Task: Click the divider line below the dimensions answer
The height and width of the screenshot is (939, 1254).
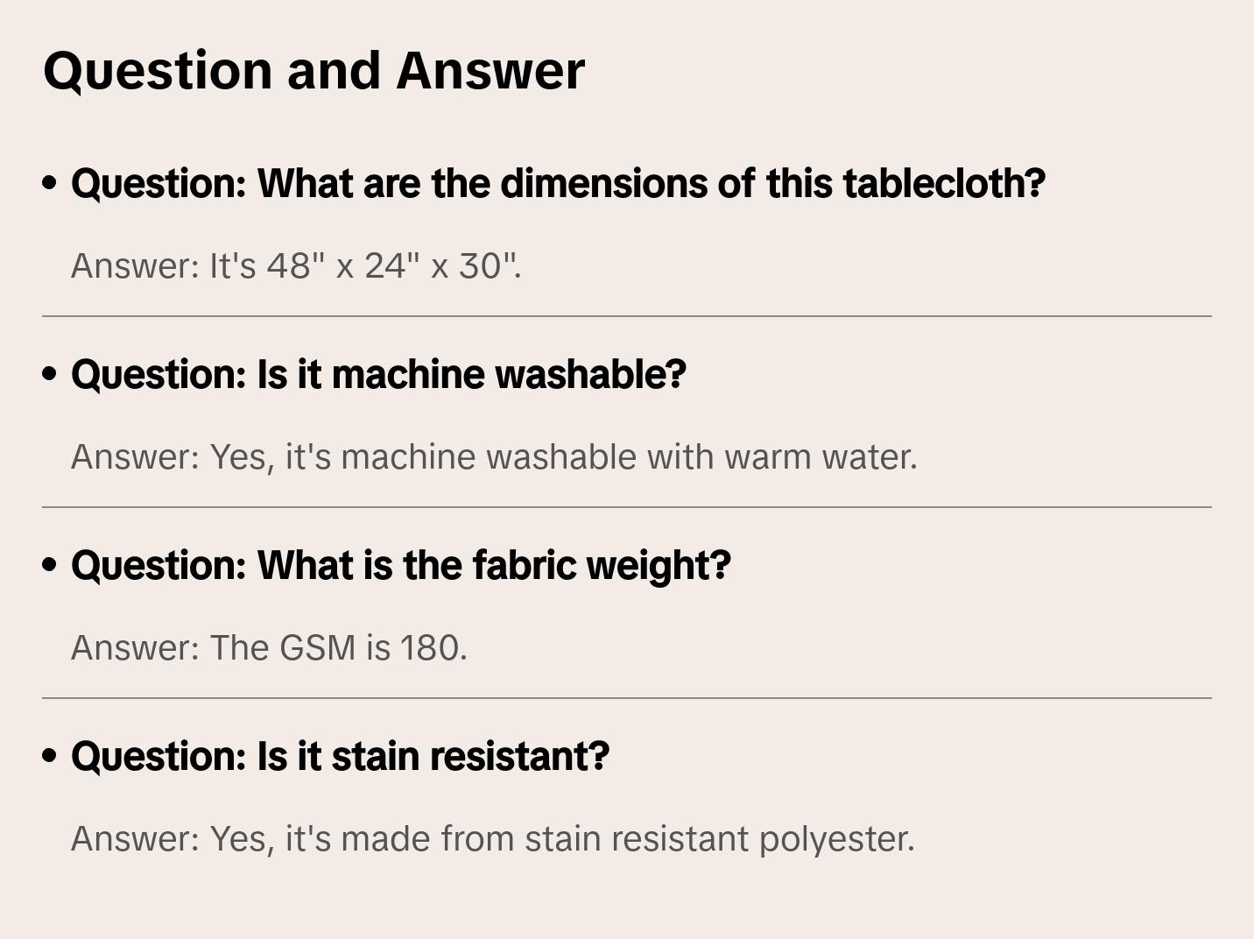Action: [x=627, y=316]
